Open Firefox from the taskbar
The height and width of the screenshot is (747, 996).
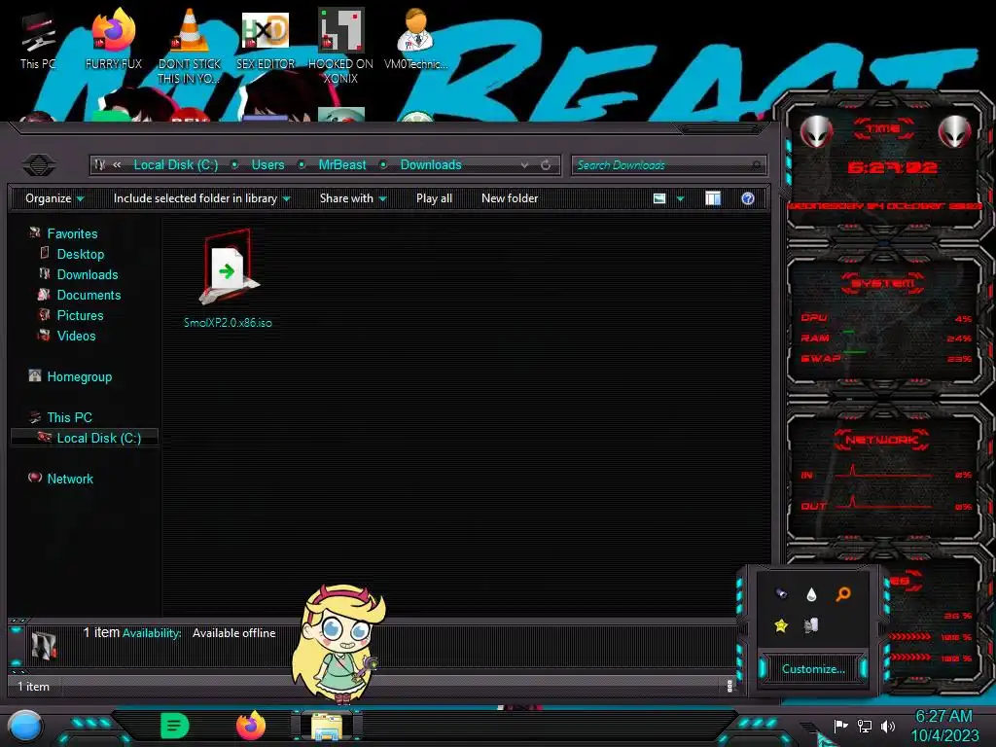tap(251, 726)
